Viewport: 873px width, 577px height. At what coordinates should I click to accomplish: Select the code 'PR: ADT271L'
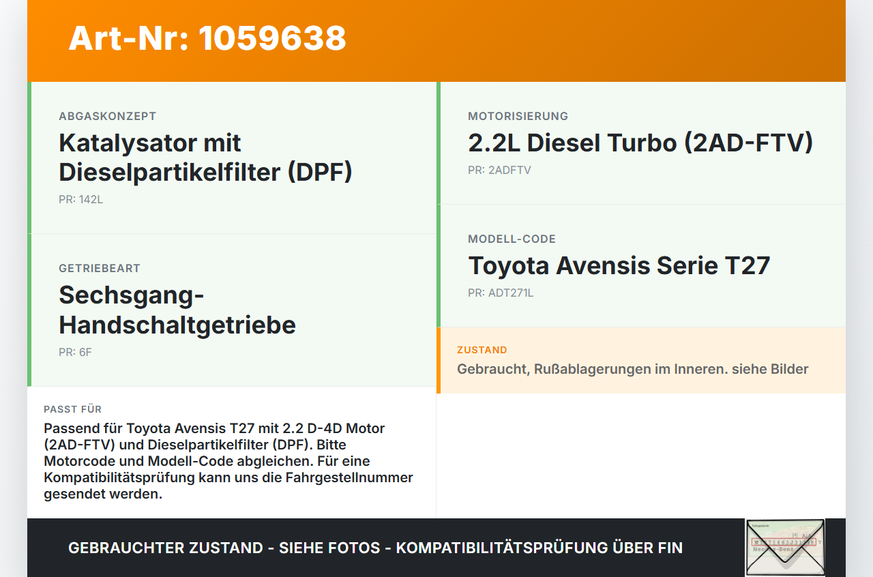[501, 293]
